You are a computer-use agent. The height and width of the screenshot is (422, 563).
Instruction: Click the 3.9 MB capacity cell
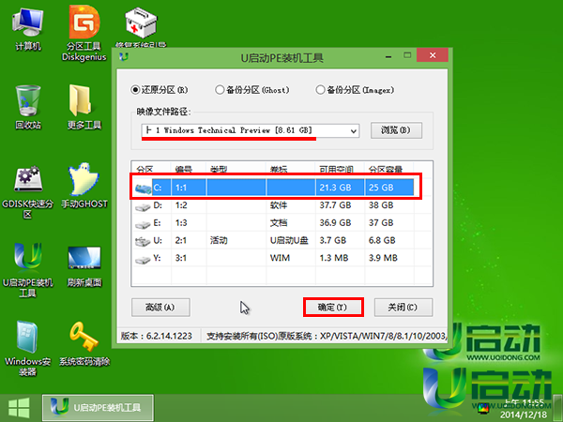pyautogui.click(x=383, y=258)
